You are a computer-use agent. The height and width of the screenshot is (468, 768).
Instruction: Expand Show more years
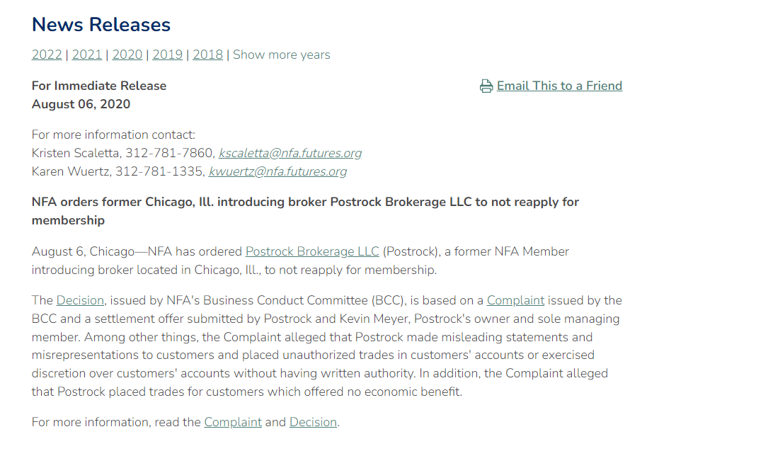point(281,55)
